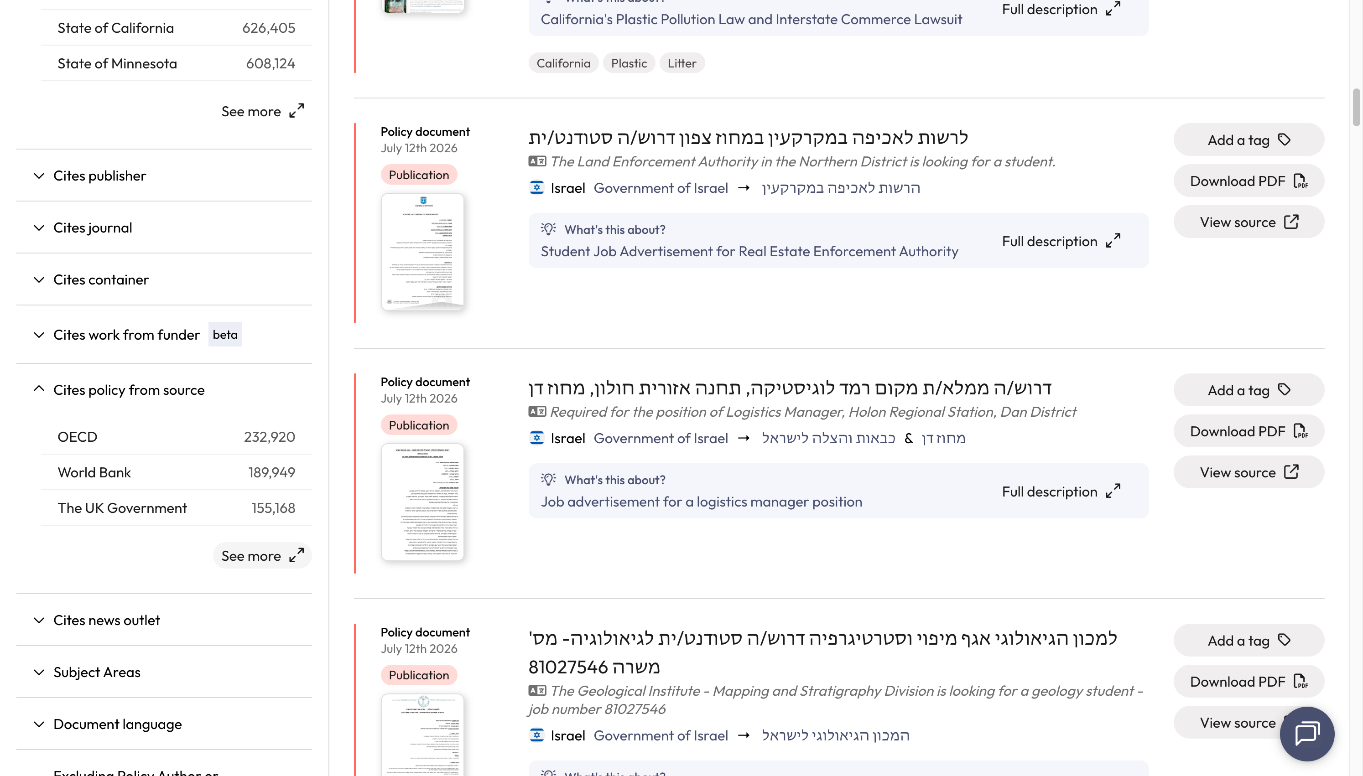The width and height of the screenshot is (1363, 776).
Task: Open California's Plastic Pollution Law summary link
Action: pyautogui.click(x=751, y=19)
